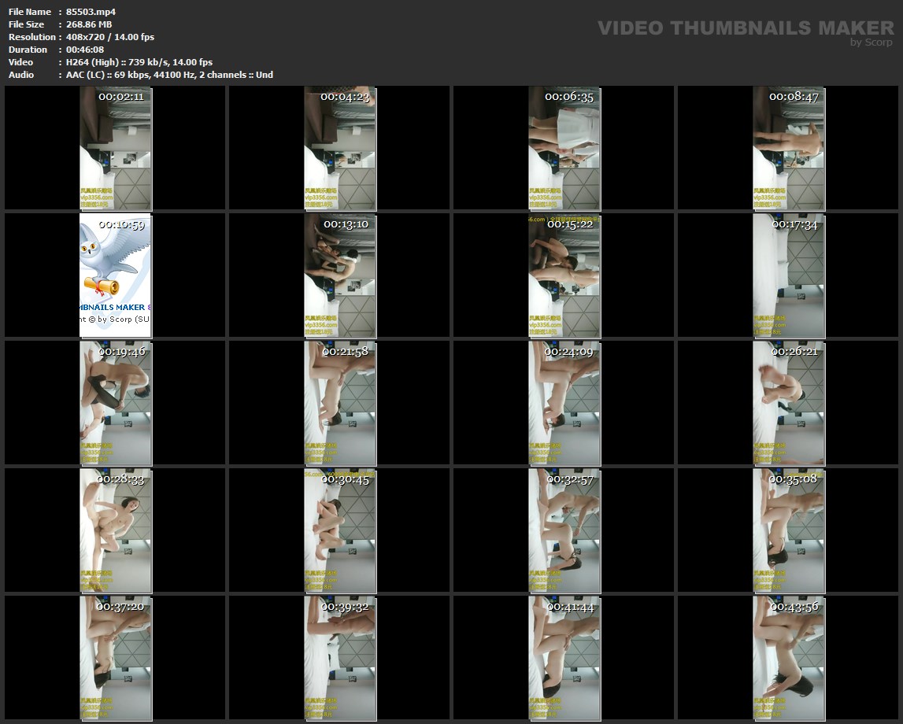Open the thumbnail stamped 00:04:23
903x724 pixels.
click(x=340, y=148)
